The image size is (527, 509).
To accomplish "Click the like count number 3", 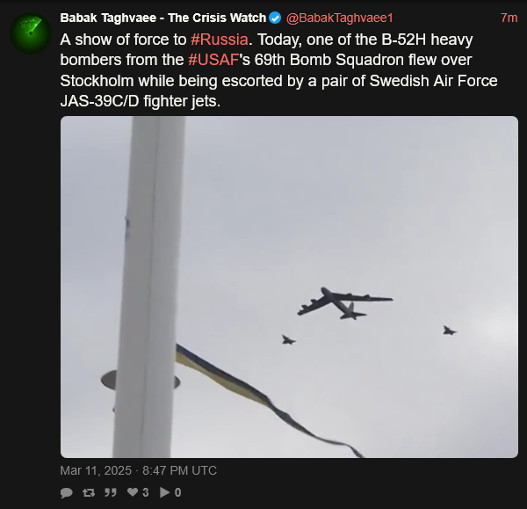I will [146, 492].
